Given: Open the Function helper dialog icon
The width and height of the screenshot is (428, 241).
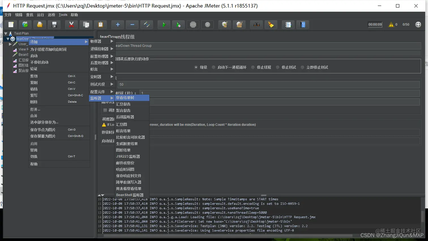Looking at the screenshot, I should (x=288, y=25).
